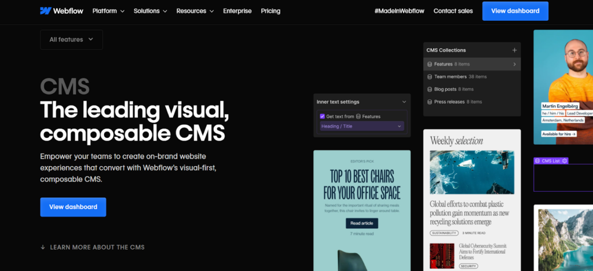This screenshot has height=271, width=593.
Task: Open the plastic pollution ocean image
Action: point(472,172)
